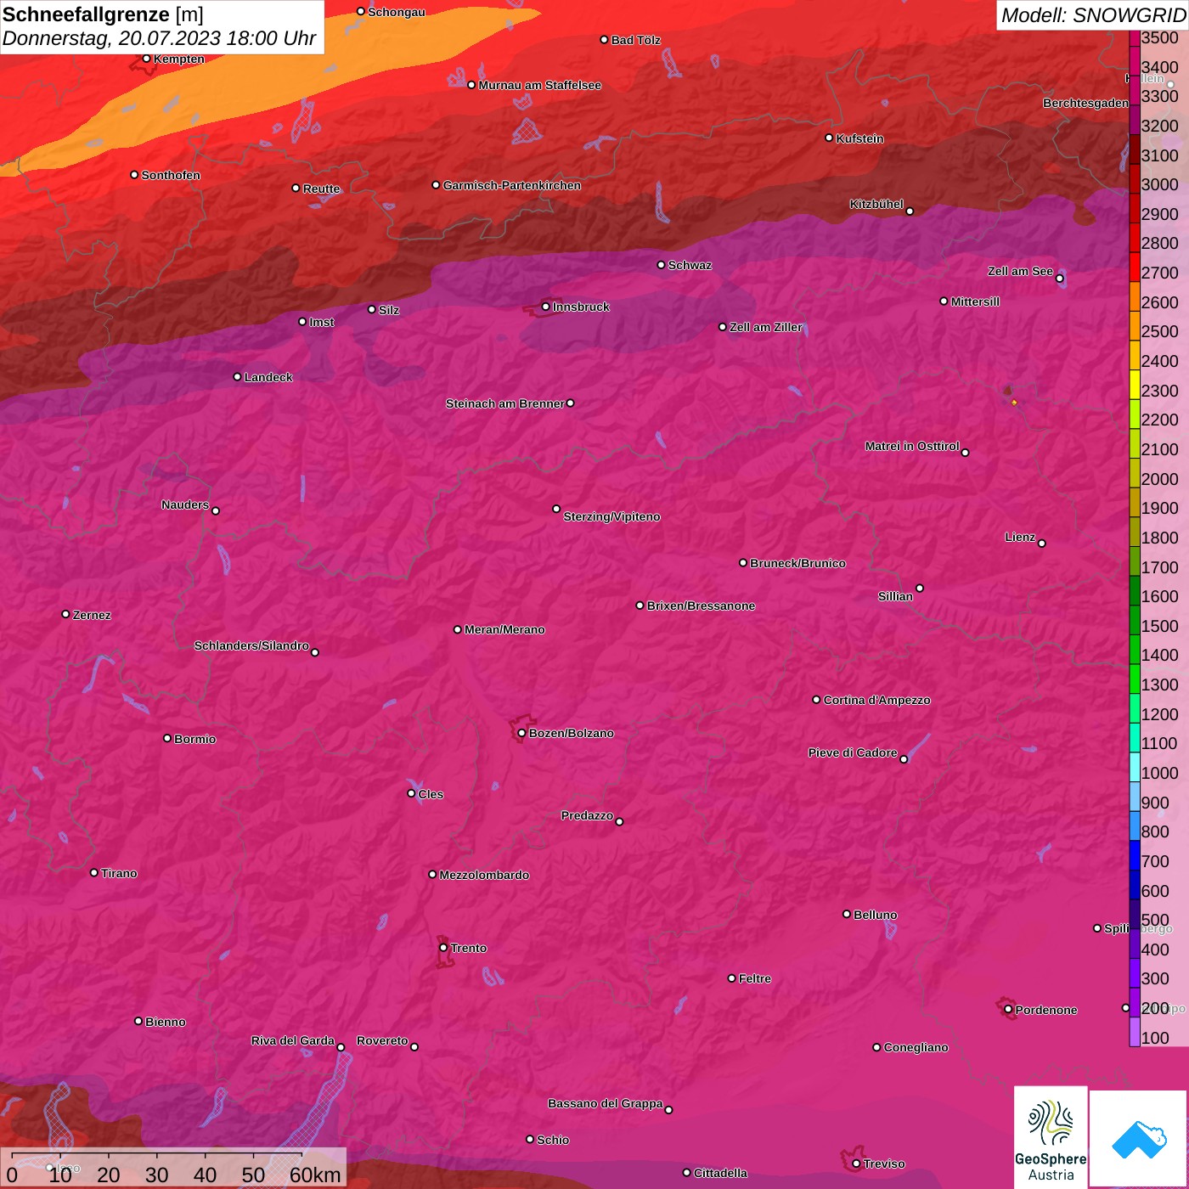1189x1189 pixels.
Task: Select the Cortina d'Ampezzo marker
Action: (816, 700)
